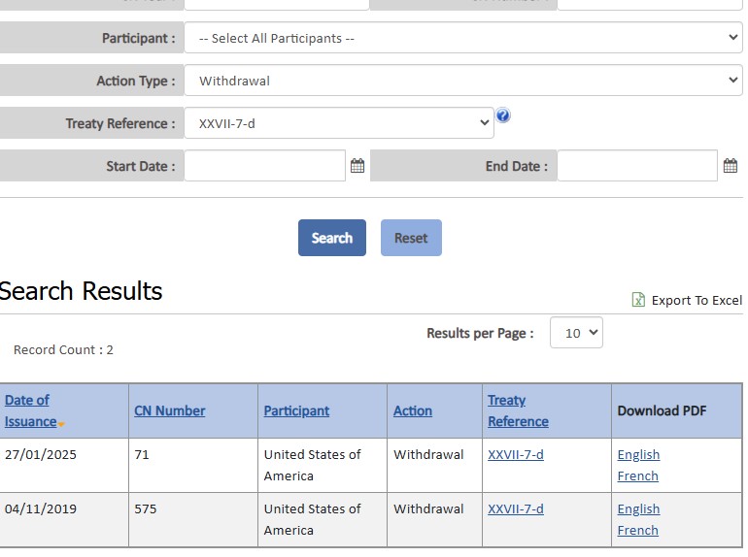Screen dimensions: 748x557
Task: Click the Export To Excel icon
Action: [638, 300]
